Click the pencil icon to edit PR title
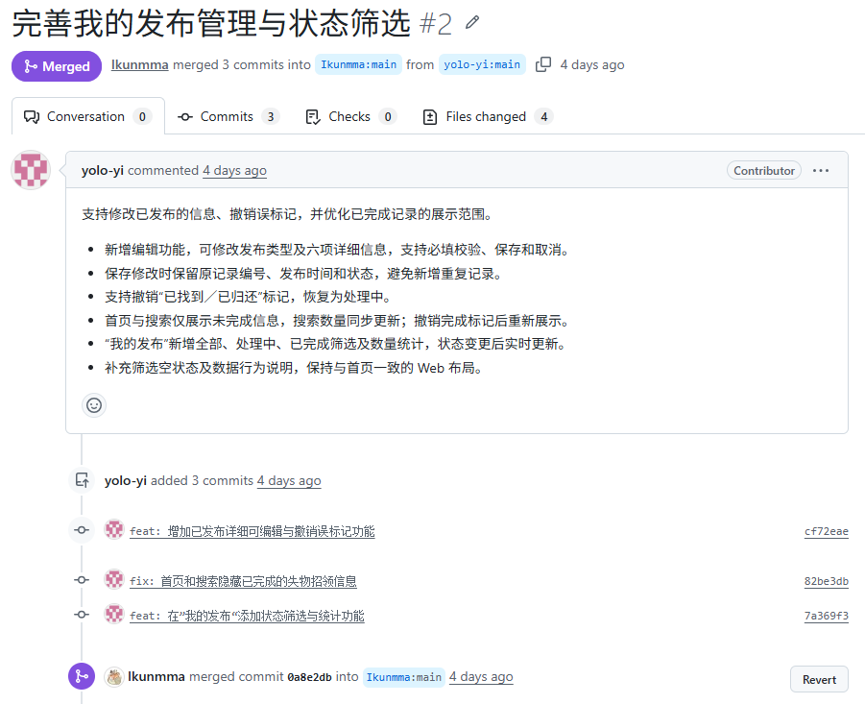The height and width of the screenshot is (704, 865). (x=472, y=23)
